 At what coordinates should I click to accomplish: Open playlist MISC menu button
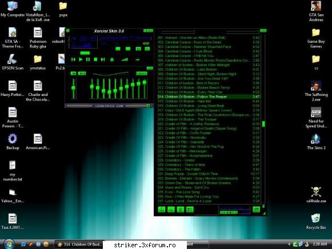190,210
